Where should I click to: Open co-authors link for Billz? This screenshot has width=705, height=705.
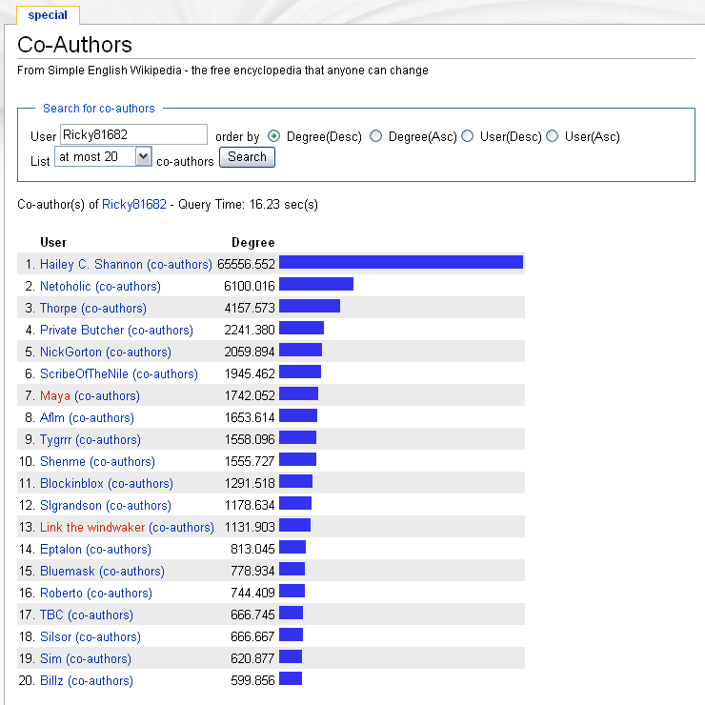pyautogui.click(x=100, y=681)
